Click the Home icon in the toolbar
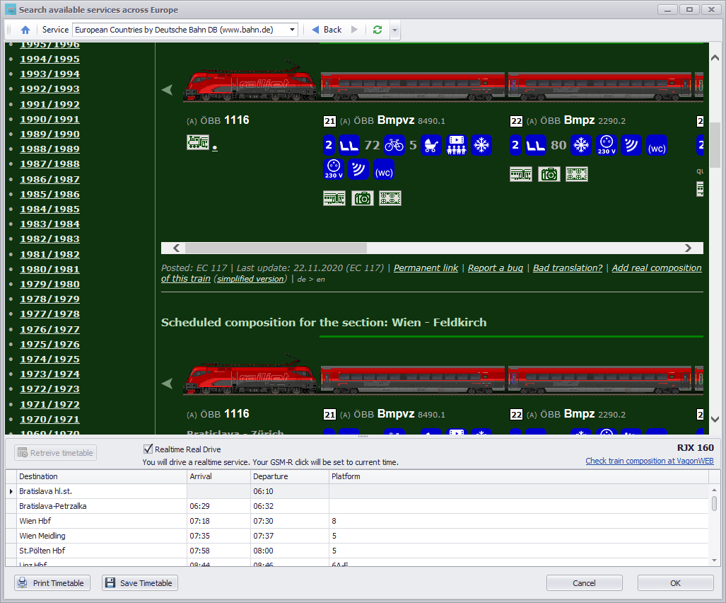Viewport: 726px width, 603px height. (25, 30)
